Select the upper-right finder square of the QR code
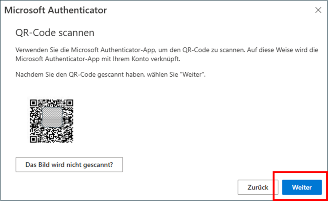 (69, 103)
